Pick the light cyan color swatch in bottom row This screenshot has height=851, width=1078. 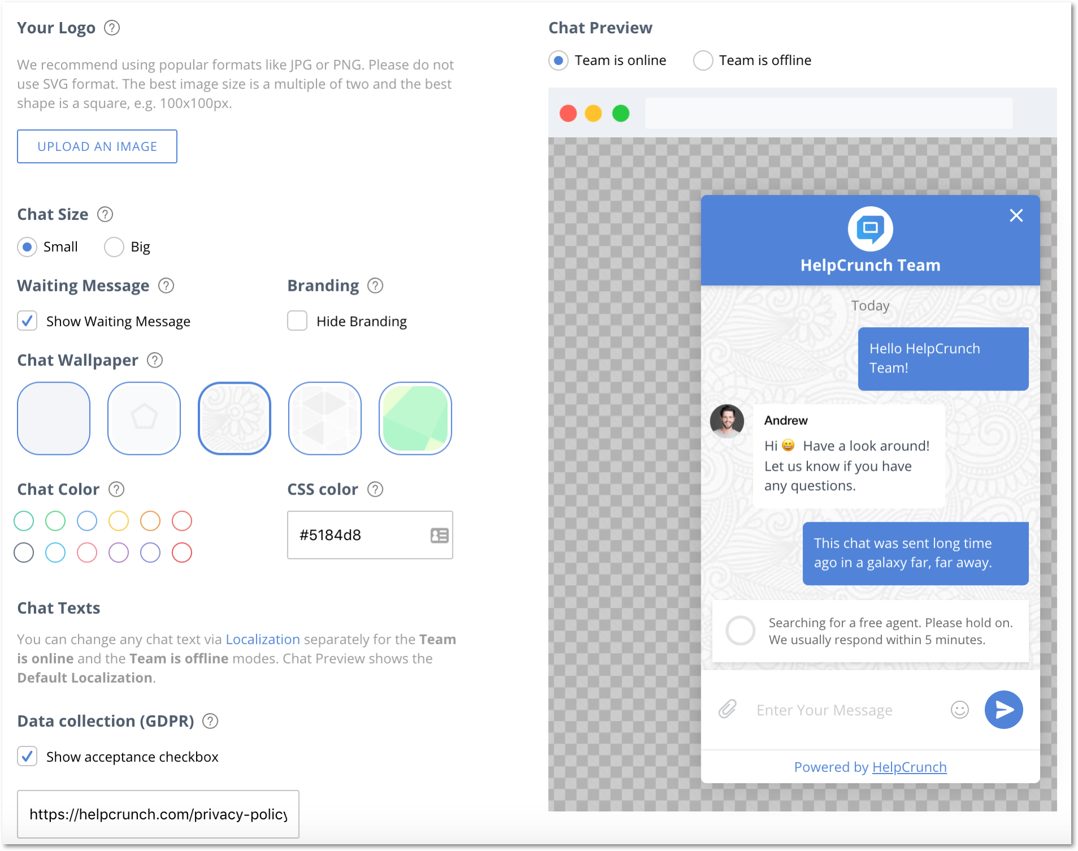click(x=55, y=552)
